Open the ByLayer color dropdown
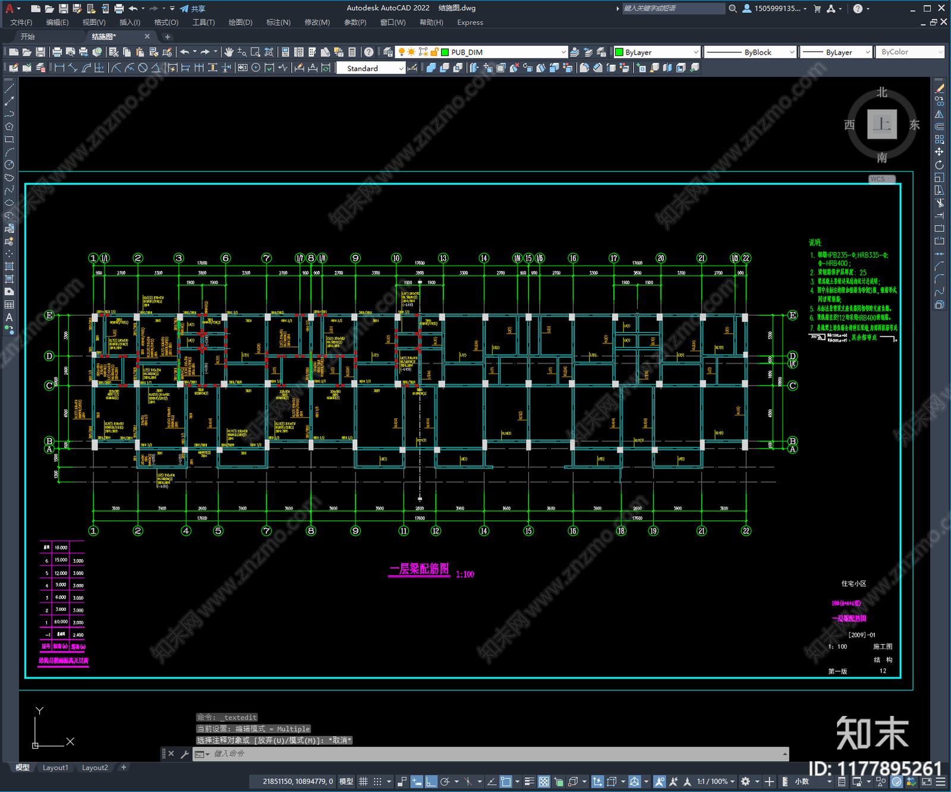This screenshot has height=792, width=951. pos(657,52)
